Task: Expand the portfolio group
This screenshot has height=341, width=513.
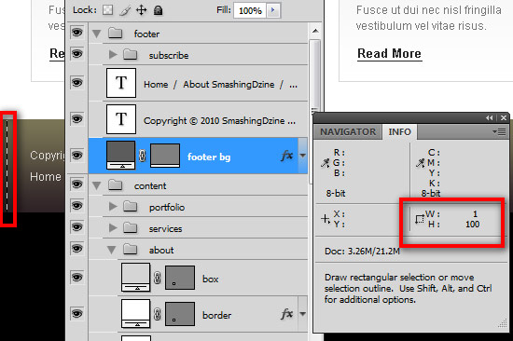Action: (x=113, y=206)
